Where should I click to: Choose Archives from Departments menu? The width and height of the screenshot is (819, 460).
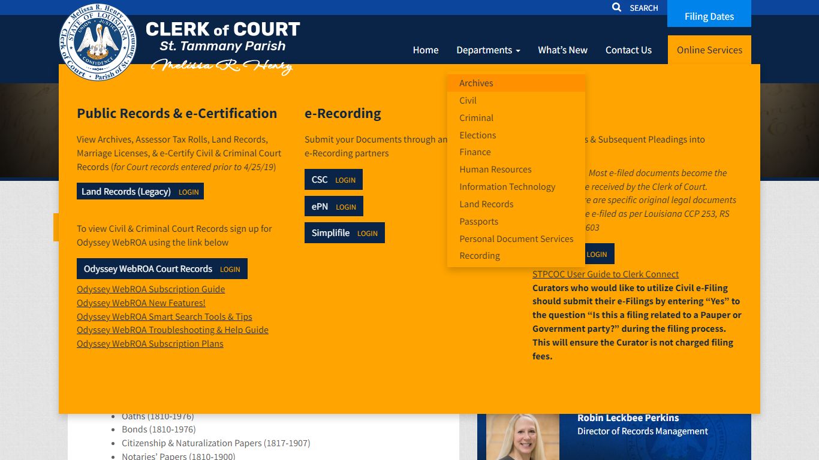tap(516, 83)
